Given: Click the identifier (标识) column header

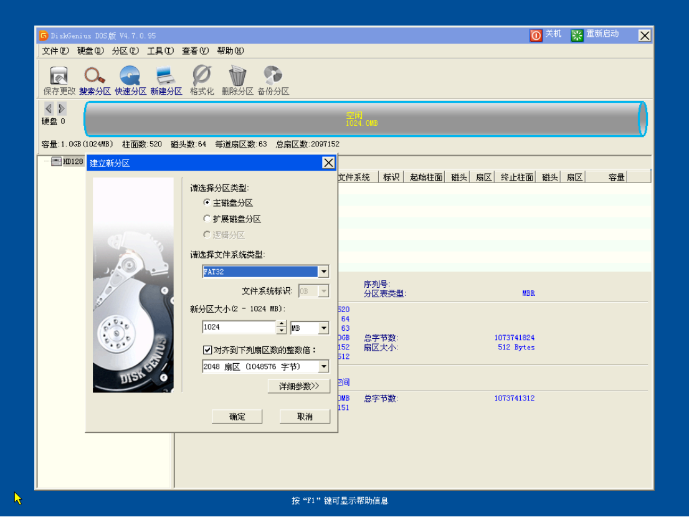Looking at the screenshot, I should pyautogui.click(x=391, y=177).
